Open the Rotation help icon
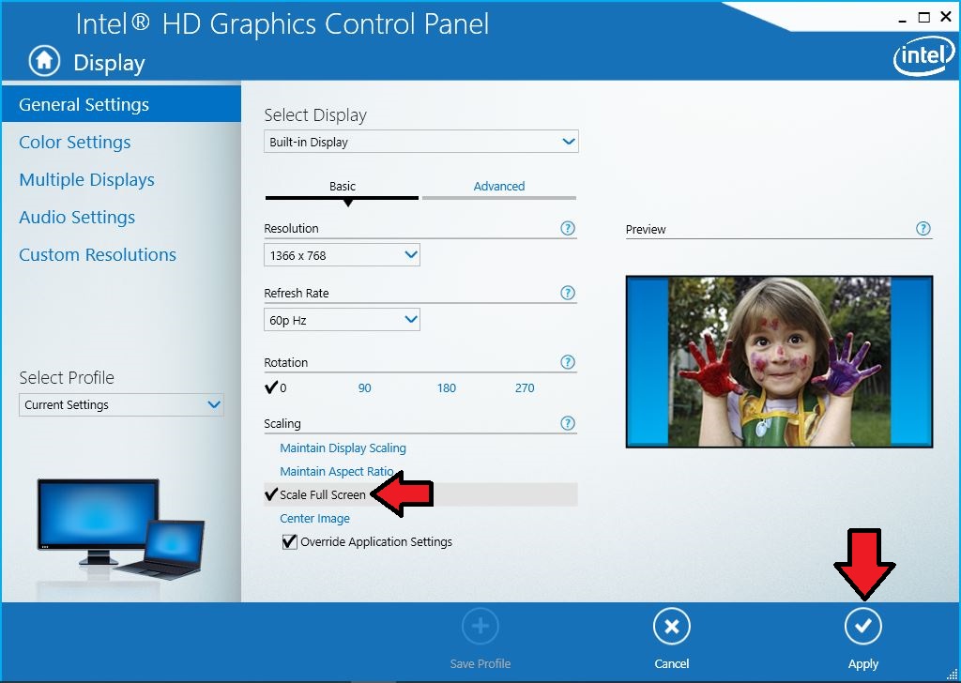This screenshot has width=961, height=683. click(x=568, y=362)
